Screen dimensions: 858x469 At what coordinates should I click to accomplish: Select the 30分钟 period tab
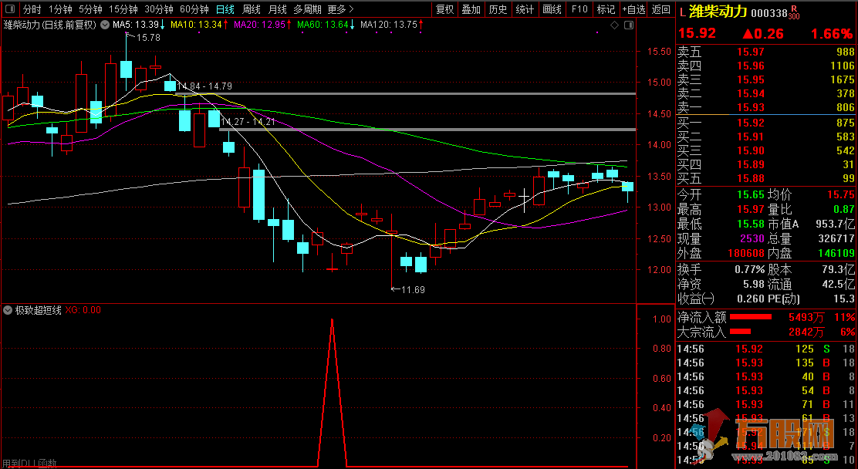point(159,9)
